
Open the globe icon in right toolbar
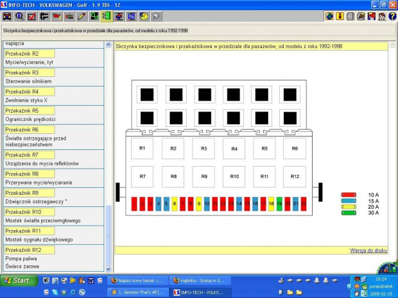coord(329,17)
